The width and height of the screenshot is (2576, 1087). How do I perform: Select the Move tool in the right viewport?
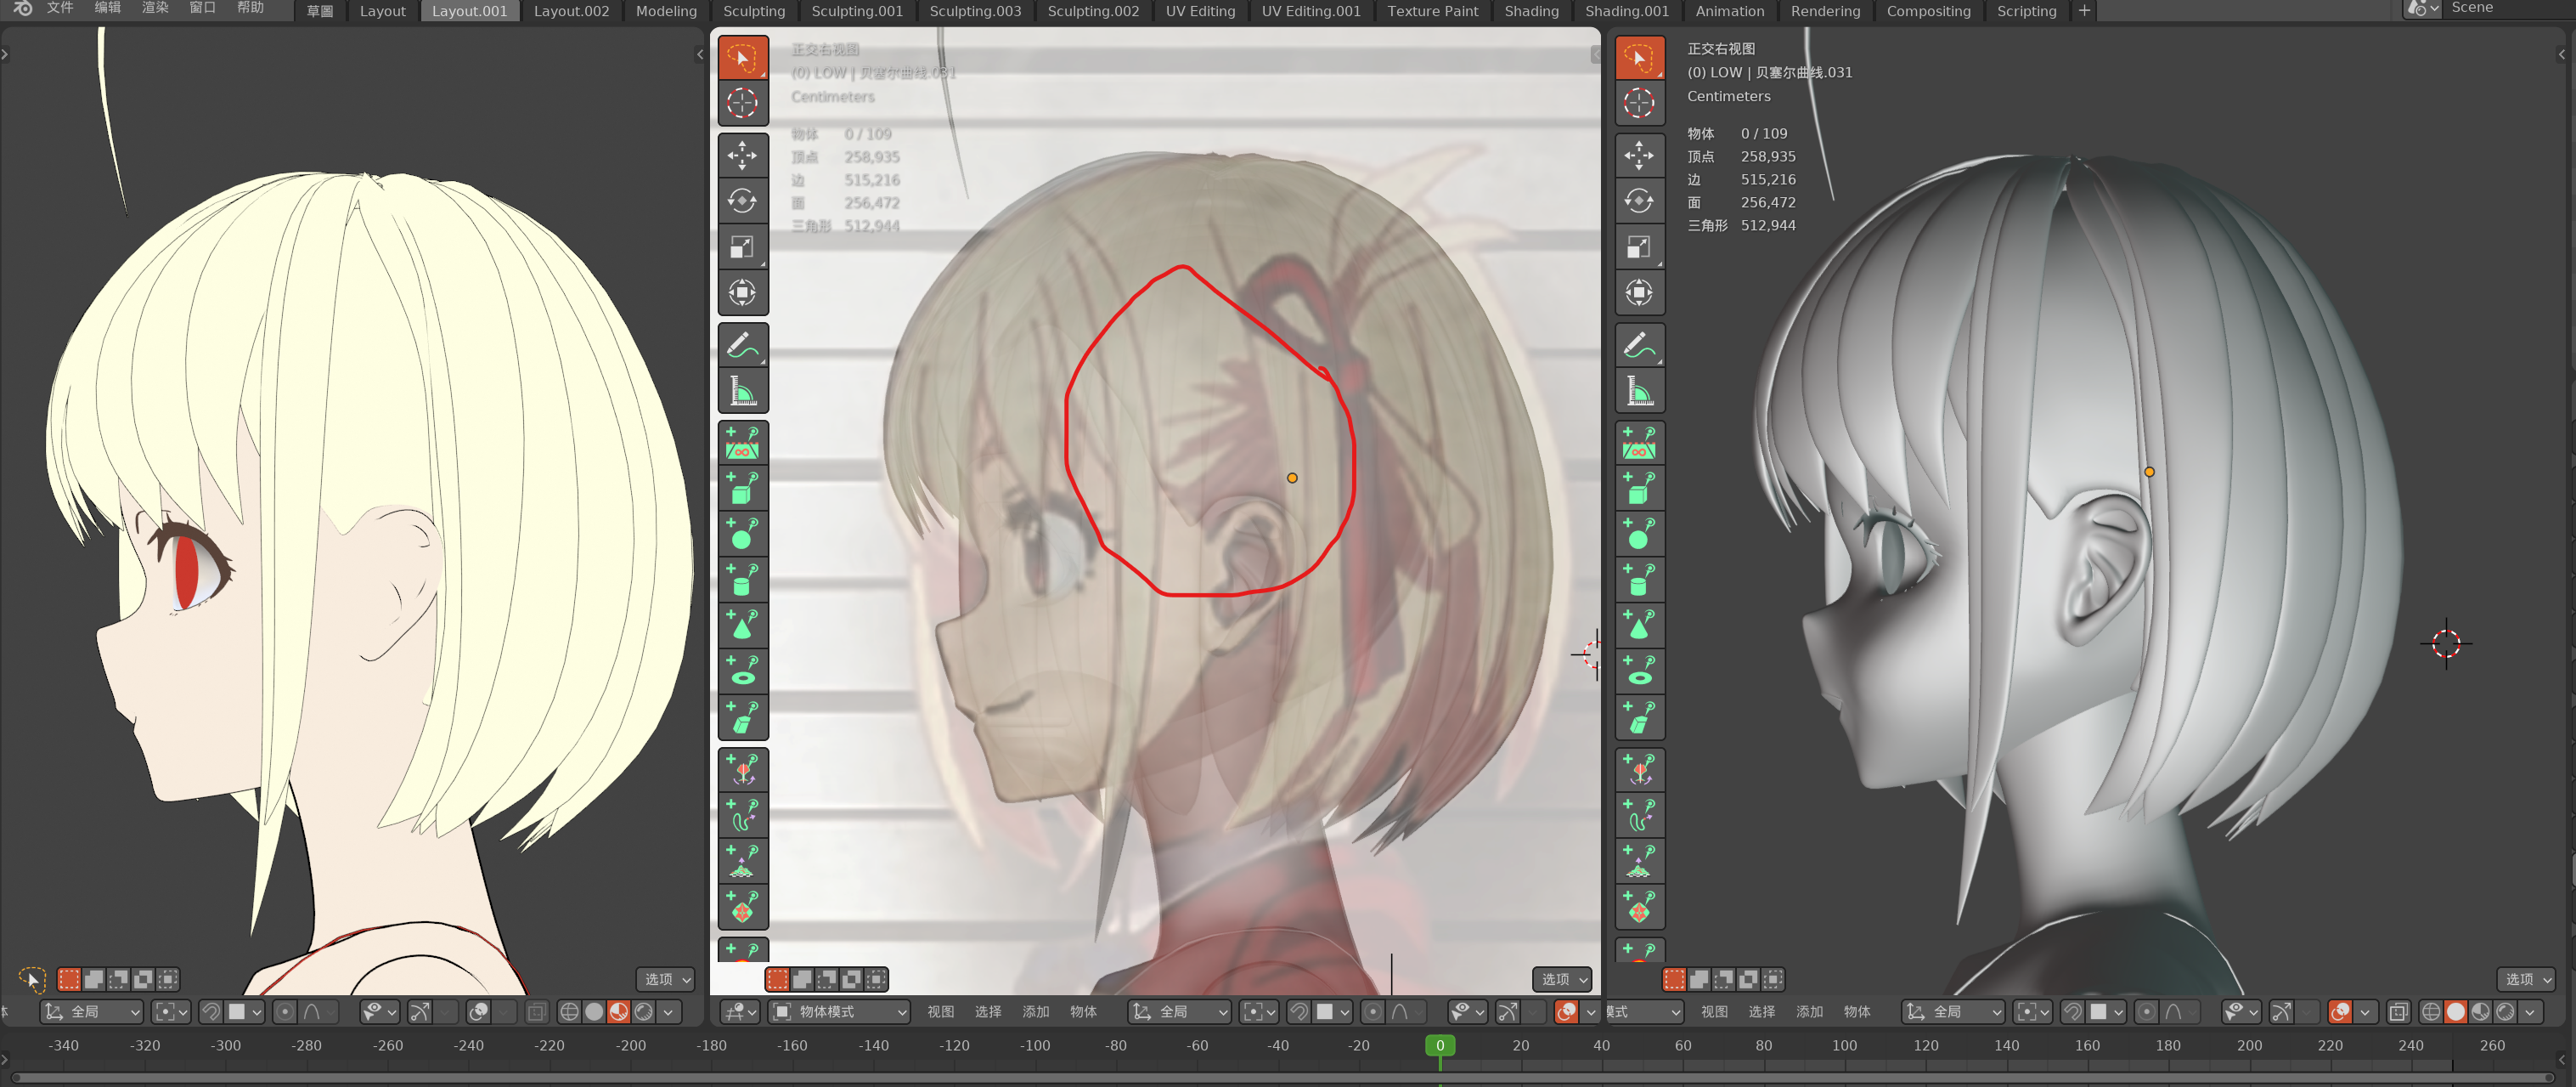coord(1639,156)
